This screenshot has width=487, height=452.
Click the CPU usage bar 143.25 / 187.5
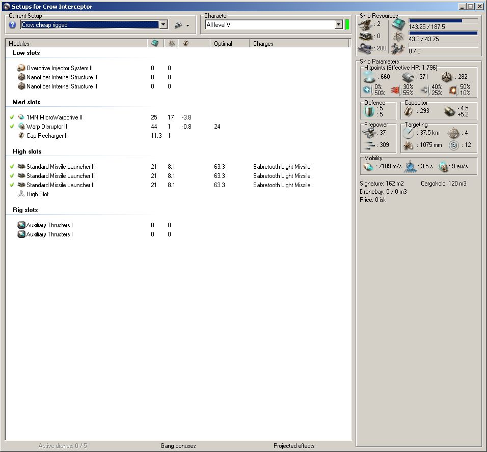coord(443,21)
